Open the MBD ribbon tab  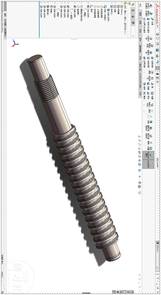tap(140, 94)
